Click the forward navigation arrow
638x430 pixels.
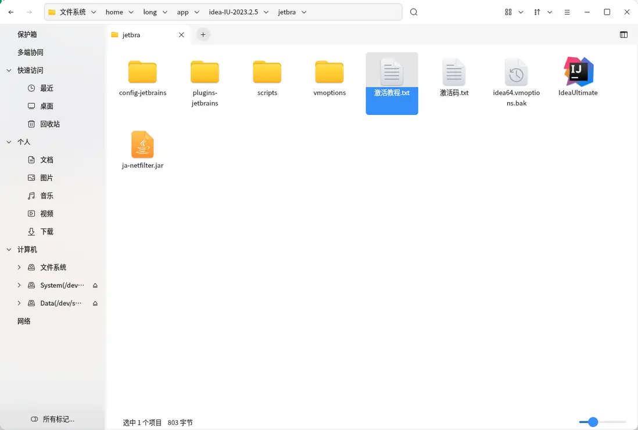coord(29,12)
